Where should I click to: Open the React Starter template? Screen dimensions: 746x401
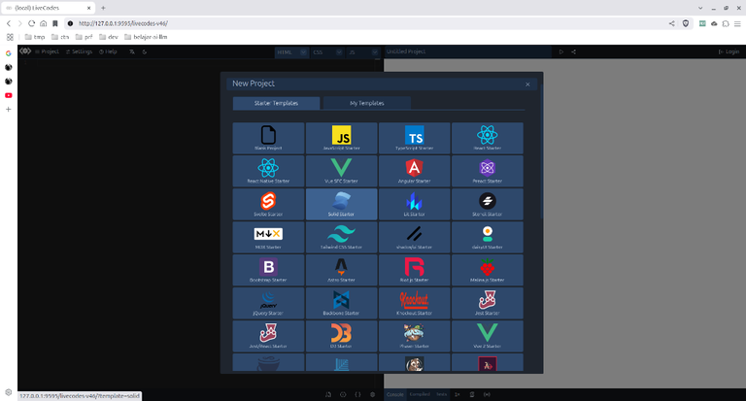(x=488, y=138)
